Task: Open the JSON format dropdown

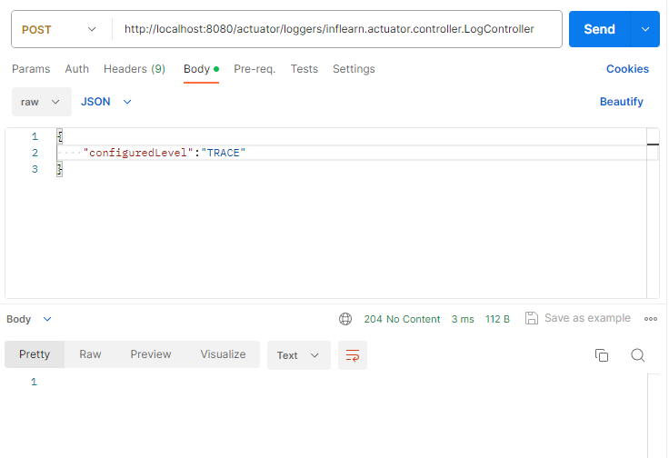Action: pyautogui.click(x=106, y=102)
